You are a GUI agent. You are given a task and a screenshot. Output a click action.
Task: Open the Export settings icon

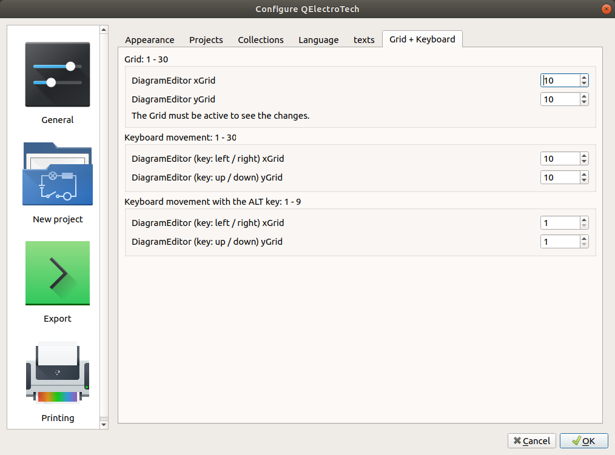(58, 273)
